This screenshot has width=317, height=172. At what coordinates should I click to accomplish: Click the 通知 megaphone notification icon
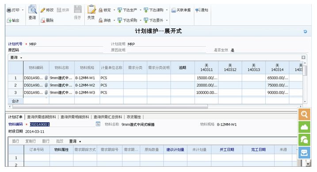198,10
